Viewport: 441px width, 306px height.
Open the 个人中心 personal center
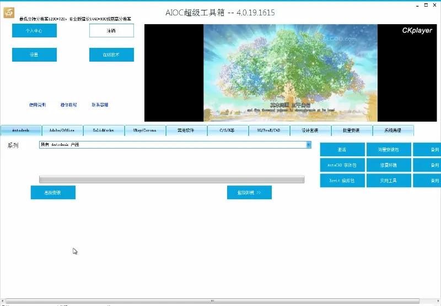tap(34, 31)
